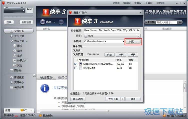
Task: Click the 登录 login button
Action: coord(9,22)
